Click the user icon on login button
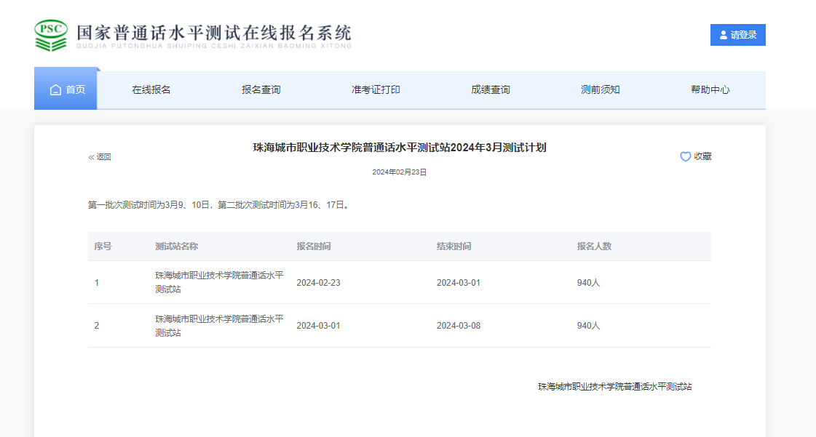 point(724,35)
